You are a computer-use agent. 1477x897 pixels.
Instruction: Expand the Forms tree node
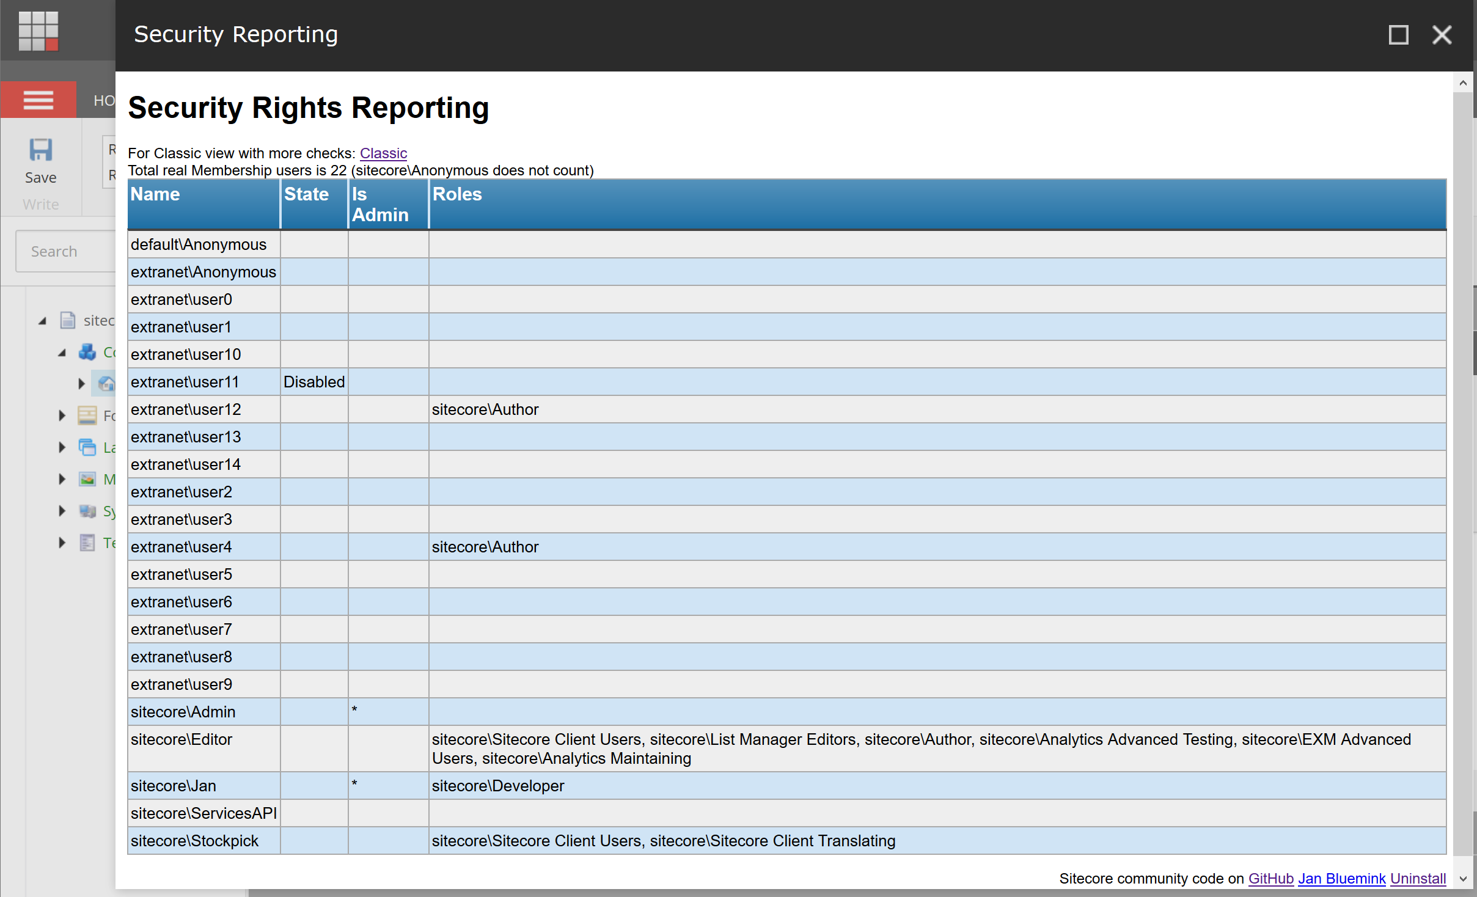pyautogui.click(x=62, y=416)
